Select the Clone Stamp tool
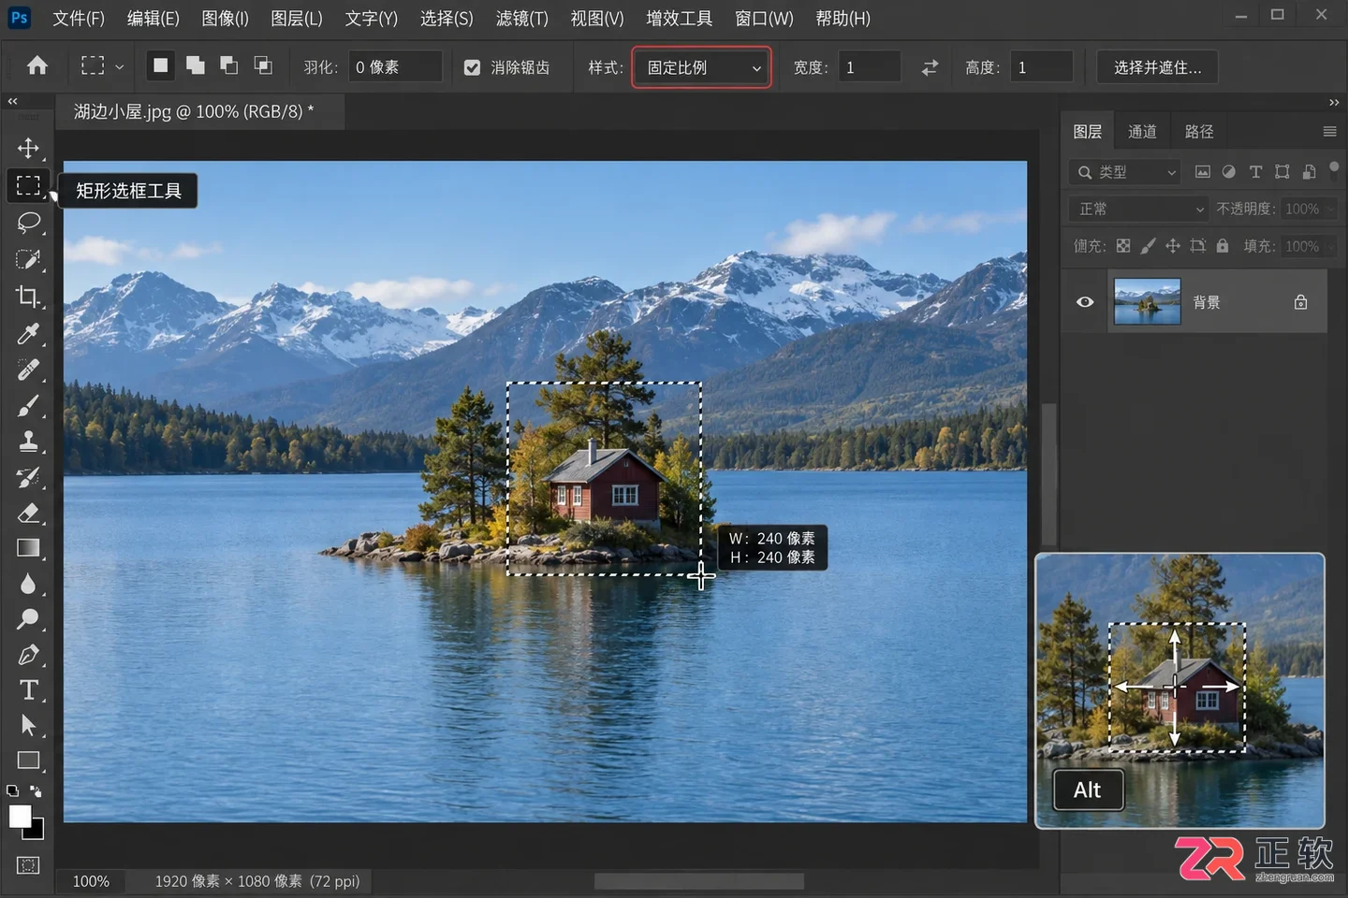 (x=28, y=442)
